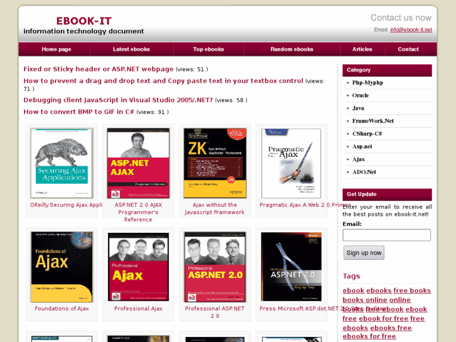
Task: Click the 'ebooks free' tag link
Action: [x=391, y=328]
